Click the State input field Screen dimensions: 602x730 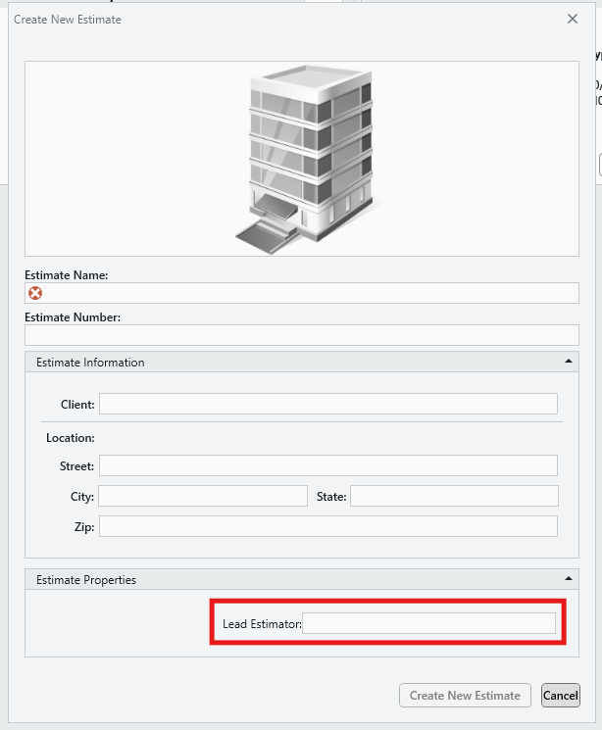[x=454, y=497]
